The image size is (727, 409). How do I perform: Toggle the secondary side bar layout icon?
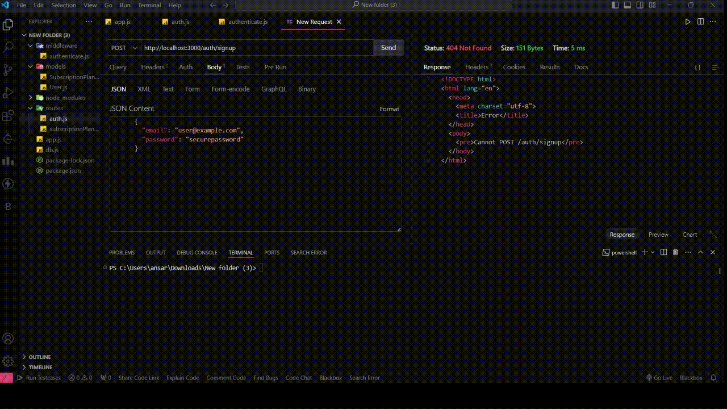[x=641, y=5]
